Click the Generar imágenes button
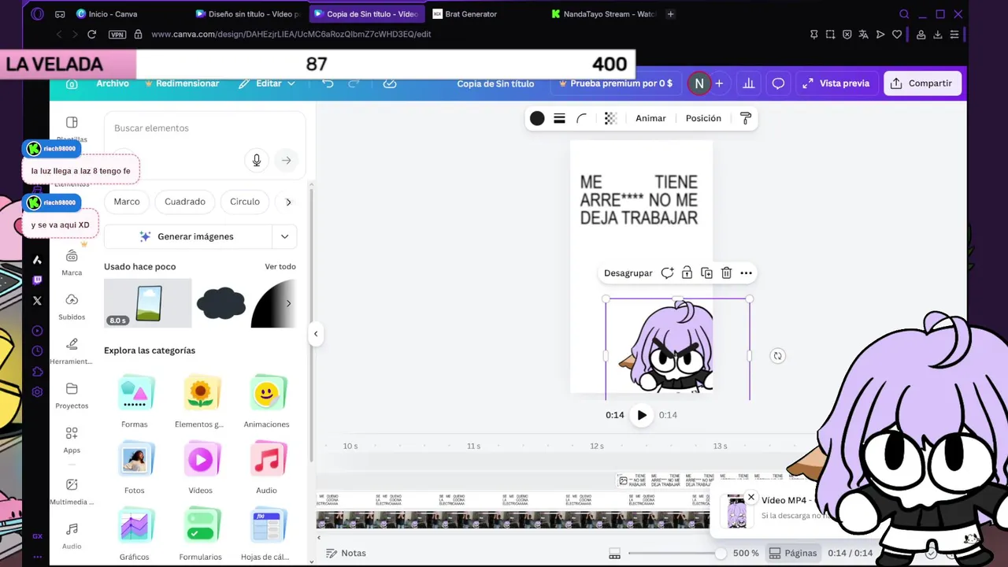 coord(187,236)
